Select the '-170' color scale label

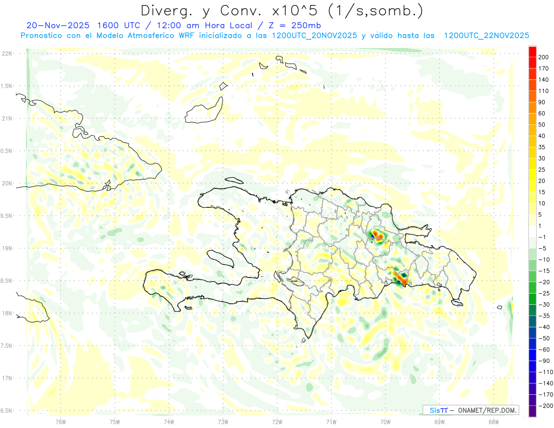546,394
